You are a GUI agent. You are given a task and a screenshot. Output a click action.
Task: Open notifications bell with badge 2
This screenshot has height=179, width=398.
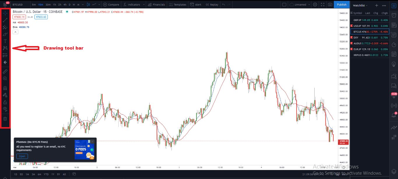pyautogui.click(x=394, y=115)
